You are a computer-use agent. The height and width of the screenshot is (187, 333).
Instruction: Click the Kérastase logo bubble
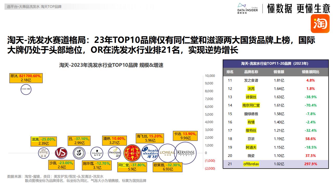185,153
